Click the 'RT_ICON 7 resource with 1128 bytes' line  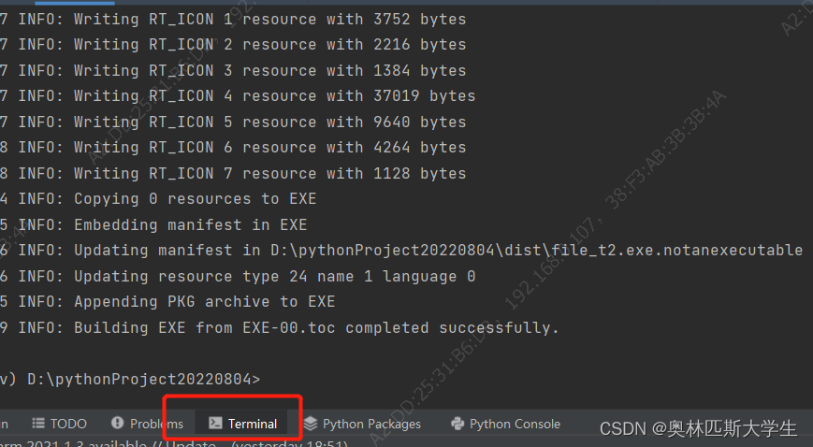(x=233, y=173)
